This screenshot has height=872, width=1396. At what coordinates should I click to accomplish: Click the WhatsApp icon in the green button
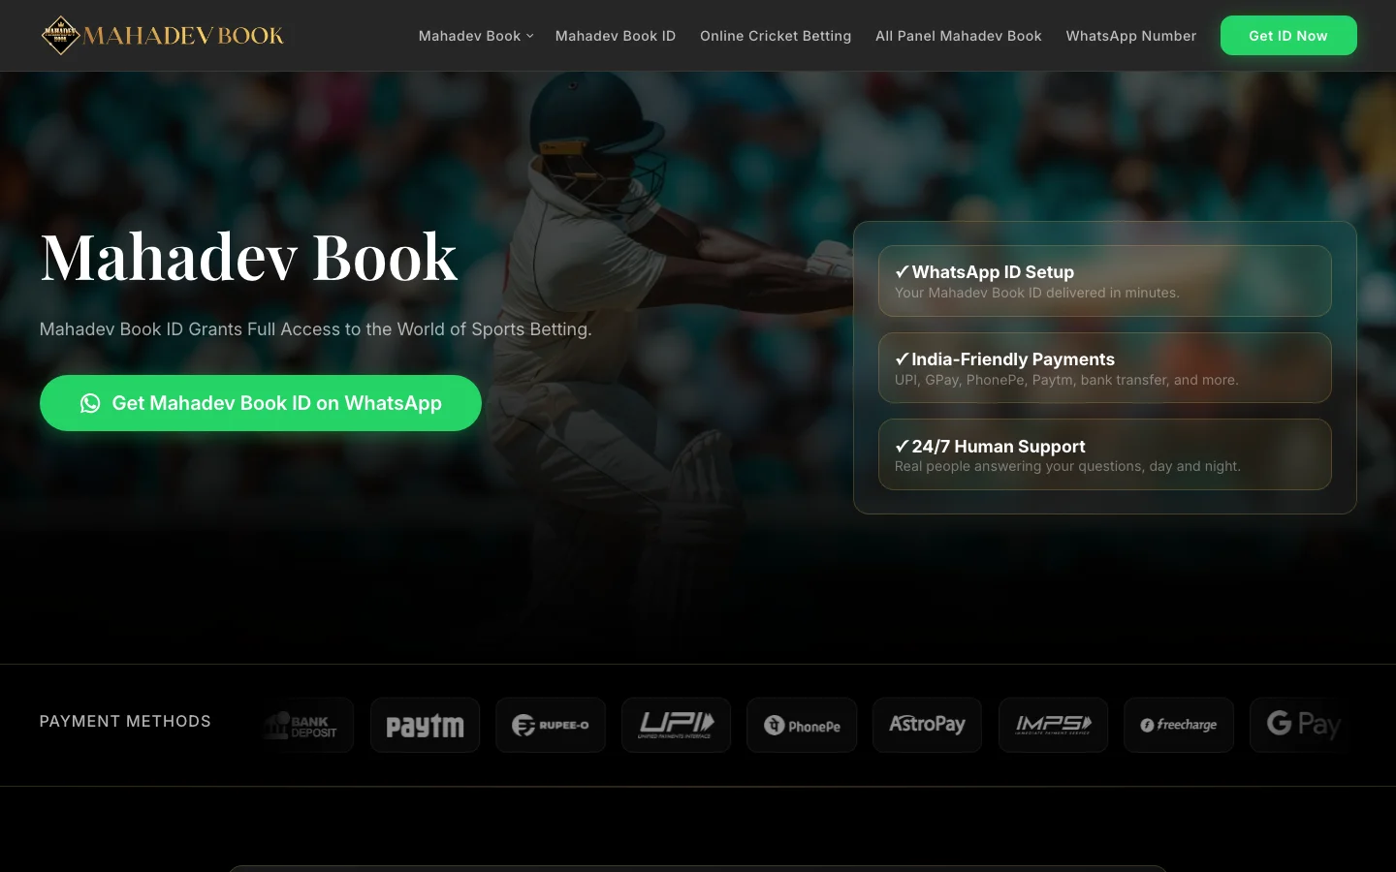(x=90, y=403)
